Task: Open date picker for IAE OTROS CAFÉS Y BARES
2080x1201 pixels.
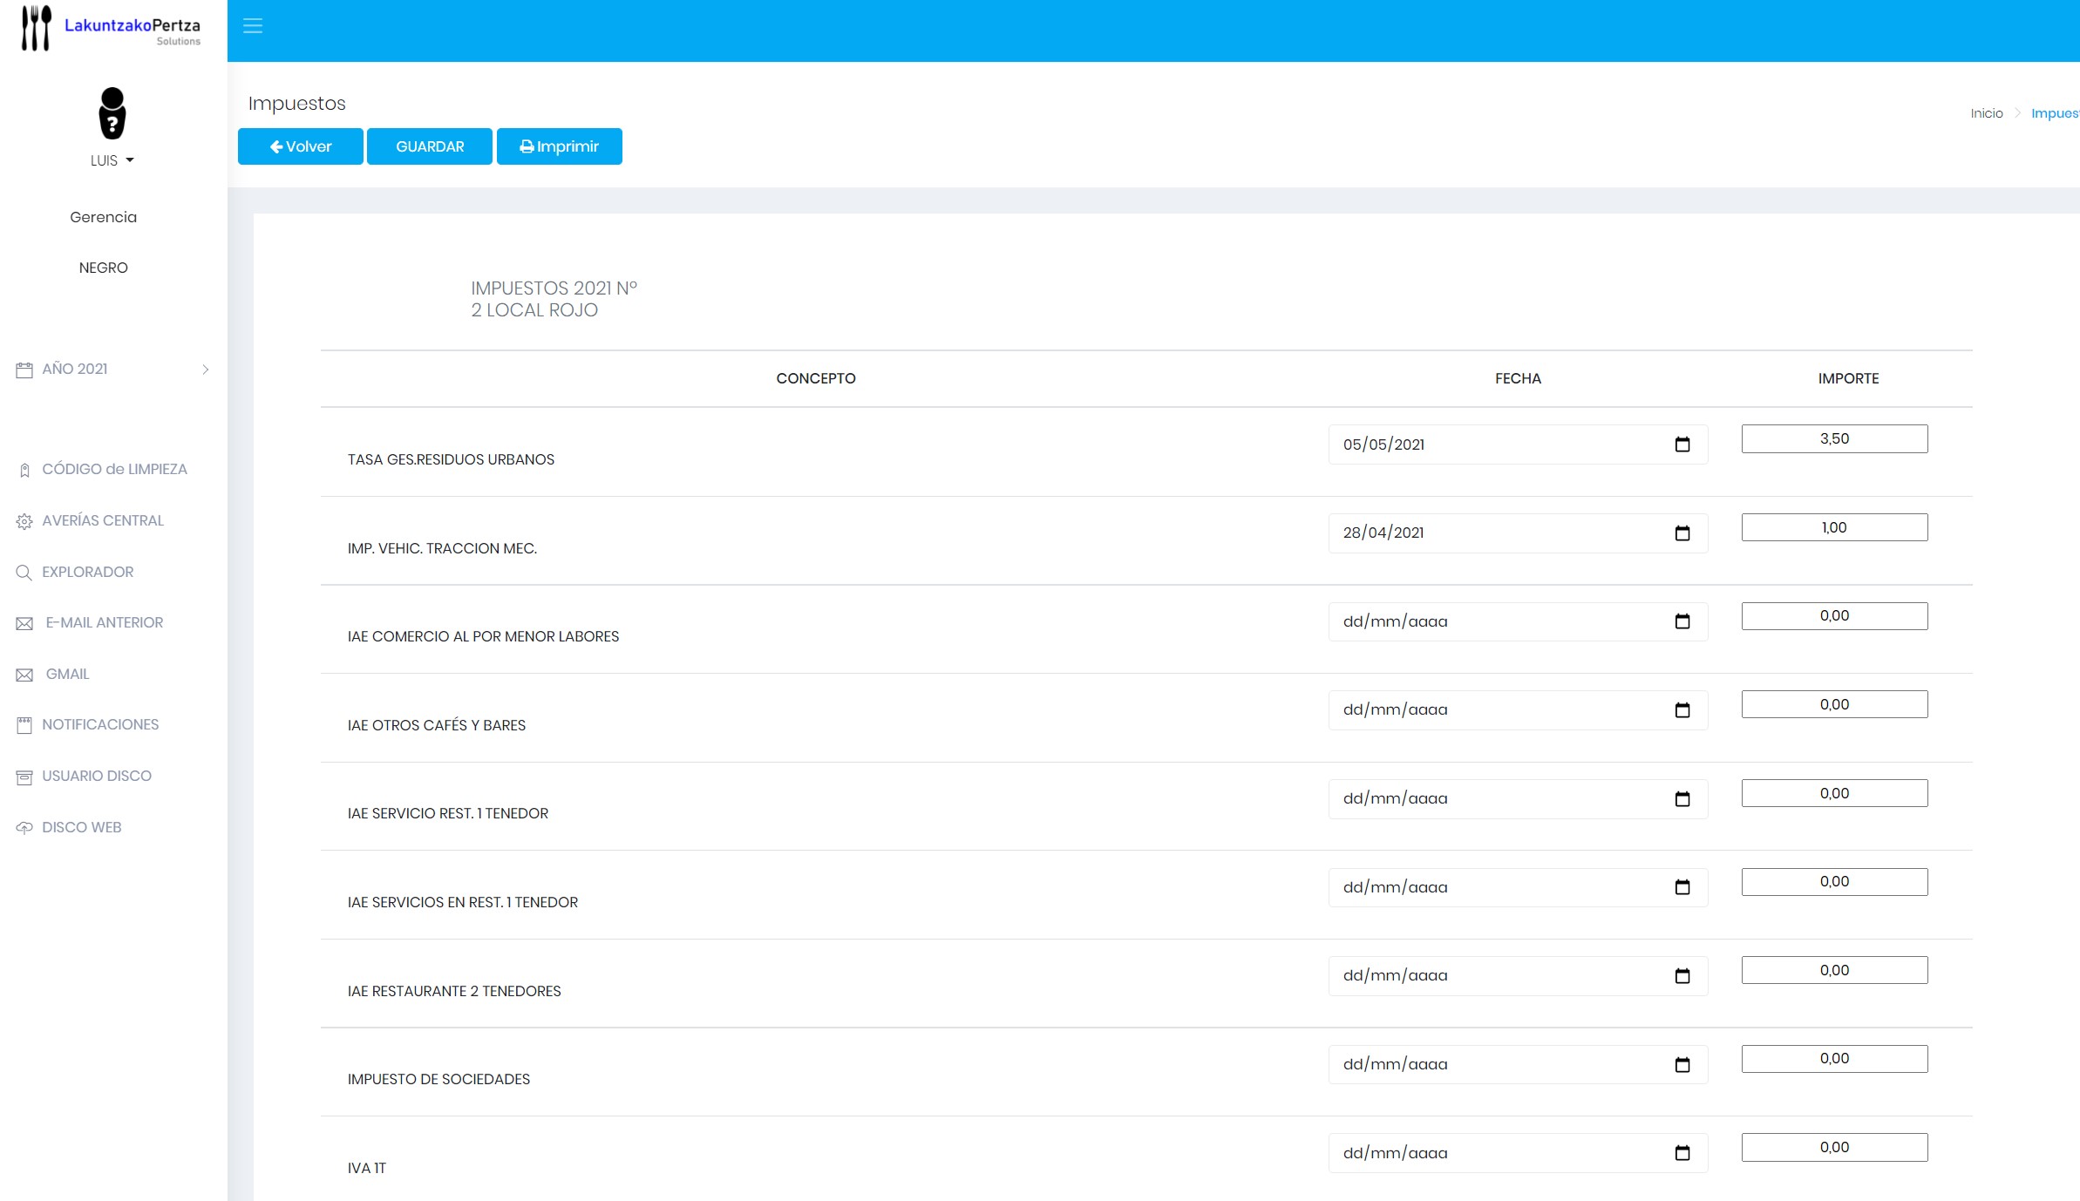Action: click(1682, 710)
